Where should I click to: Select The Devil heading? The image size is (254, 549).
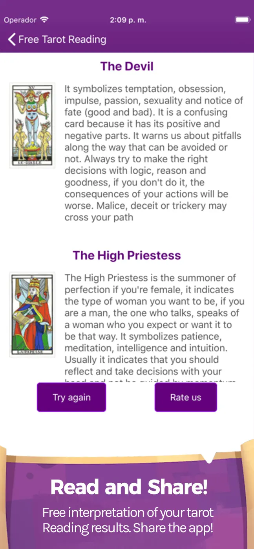(127, 66)
